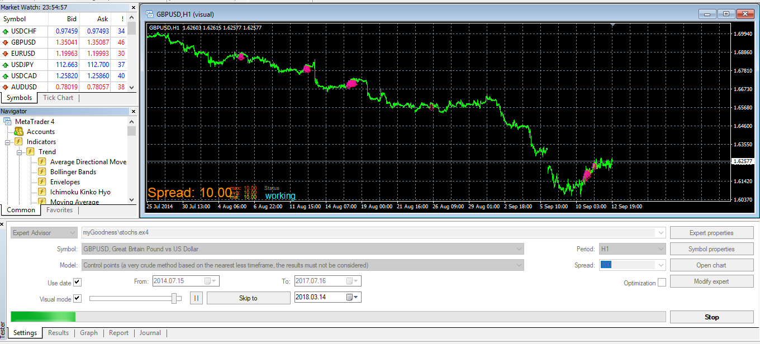Screen dimensions: 760x344
Task: Enable the Optimization checkbox
Action: coord(662,283)
